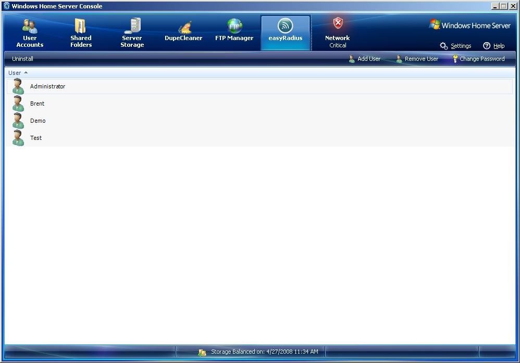Open the Settings link

pos(461,46)
